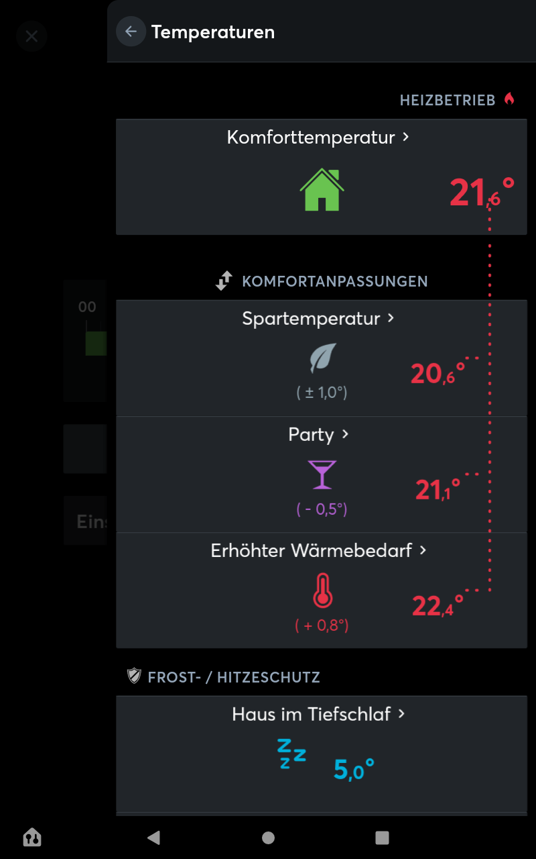Close the dimmed panel with X
This screenshot has width=536, height=859.
point(31,36)
